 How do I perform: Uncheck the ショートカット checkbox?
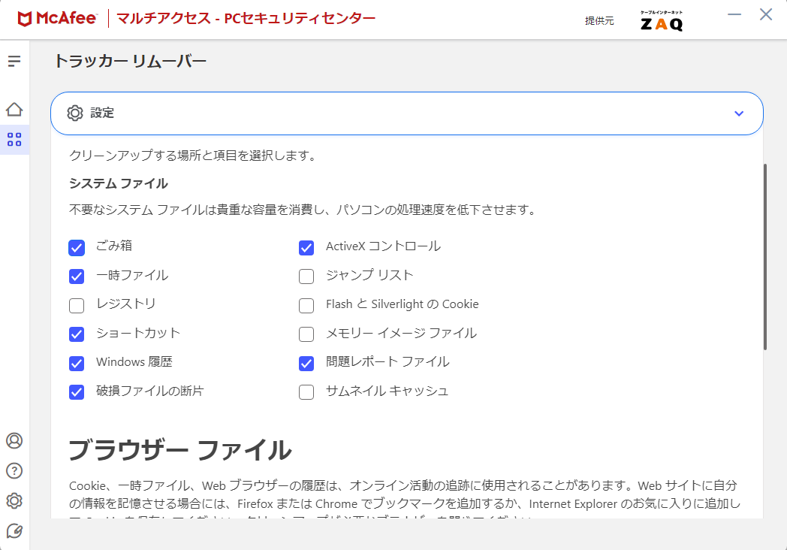pyautogui.click(x=77, y=334)
